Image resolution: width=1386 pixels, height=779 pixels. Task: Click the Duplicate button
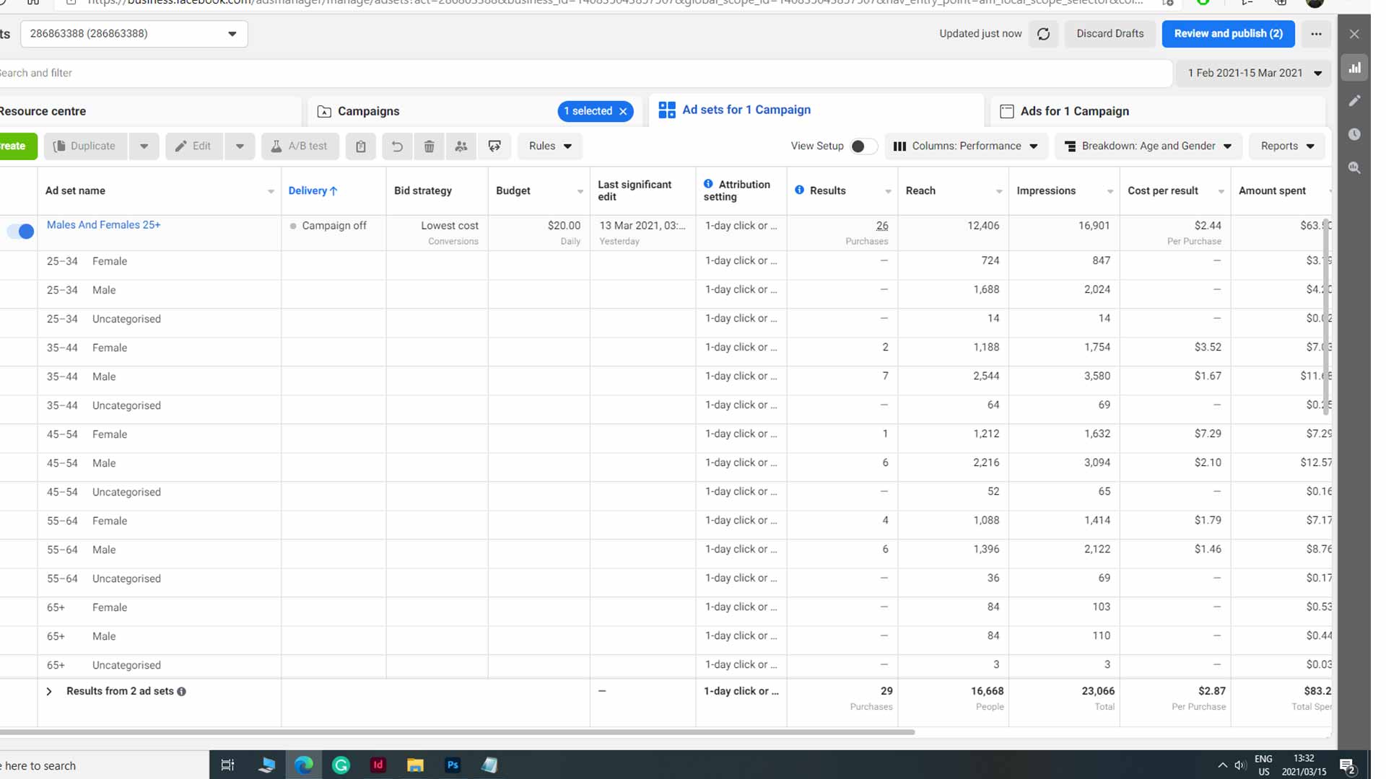[x=86, y=146]
